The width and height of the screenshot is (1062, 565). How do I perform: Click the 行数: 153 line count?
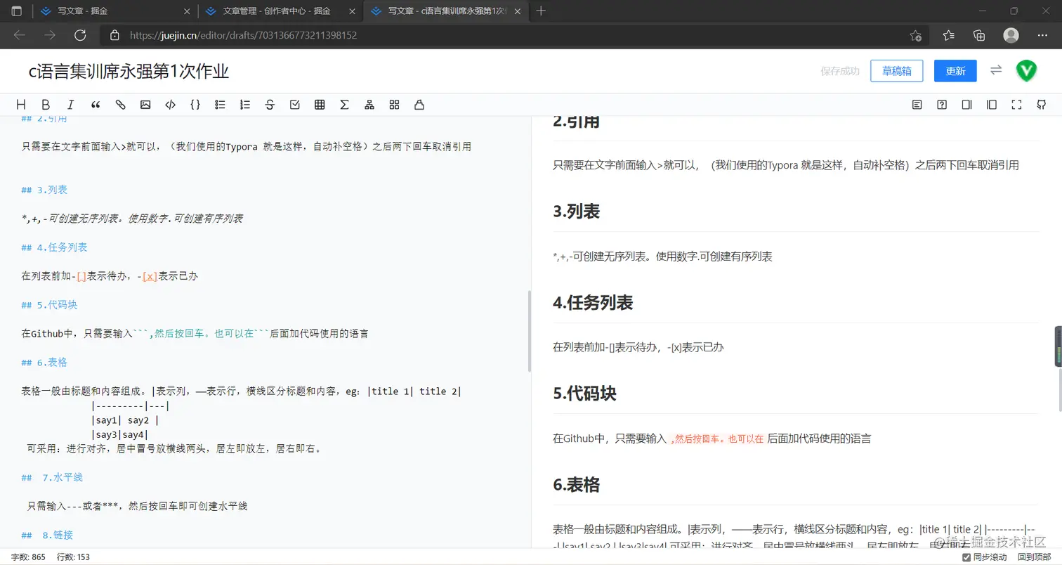[x=73, y=557]
